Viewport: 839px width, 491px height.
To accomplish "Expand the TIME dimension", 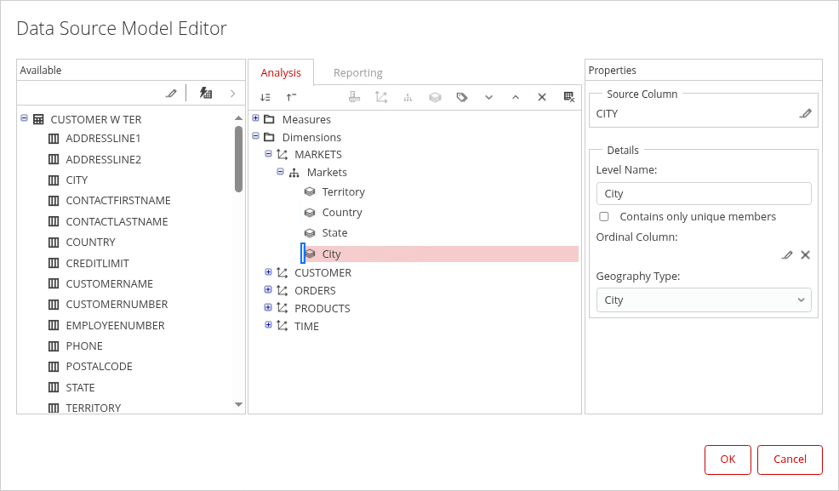I will (x=269, y=325).
